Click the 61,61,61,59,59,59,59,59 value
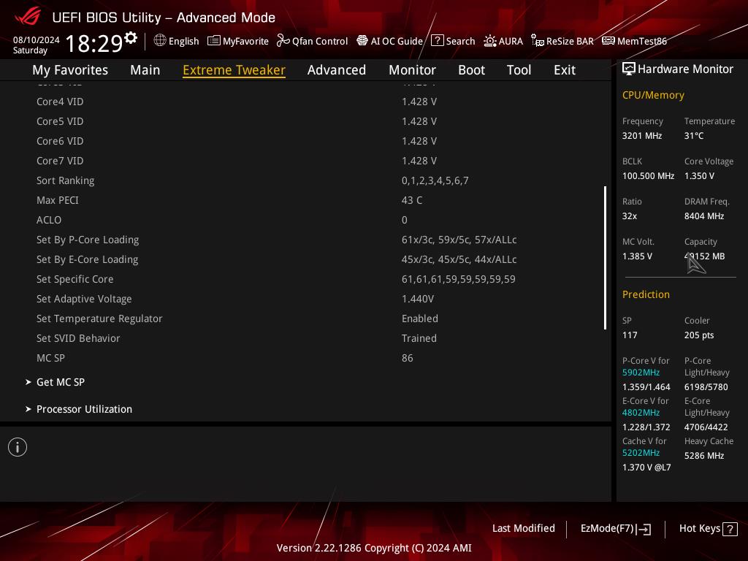 [x=459, y=279]
